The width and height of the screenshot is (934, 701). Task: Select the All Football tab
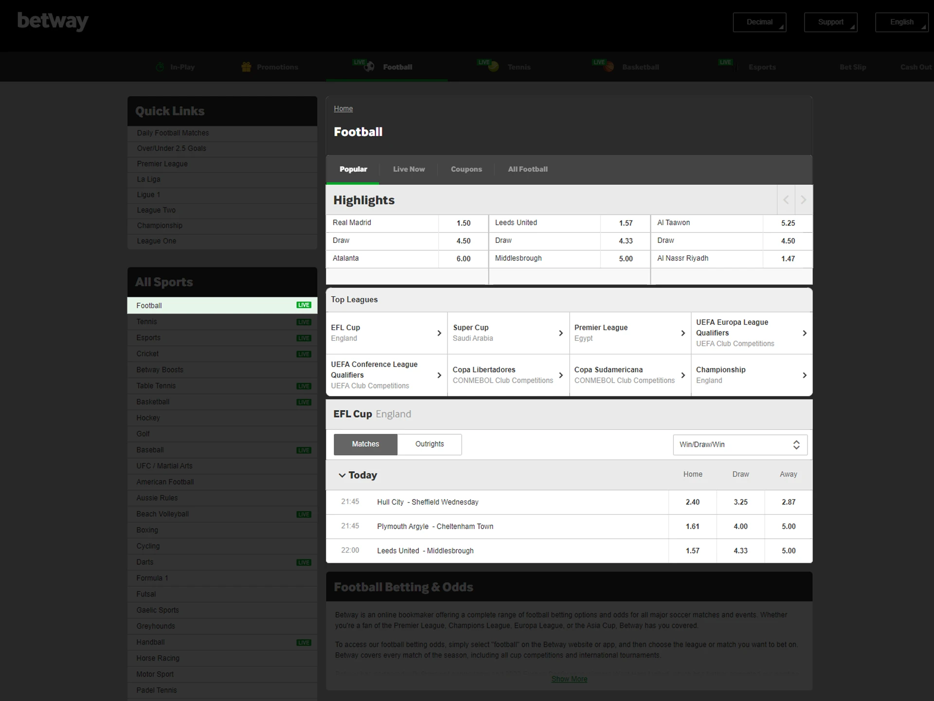pos(528,169)
